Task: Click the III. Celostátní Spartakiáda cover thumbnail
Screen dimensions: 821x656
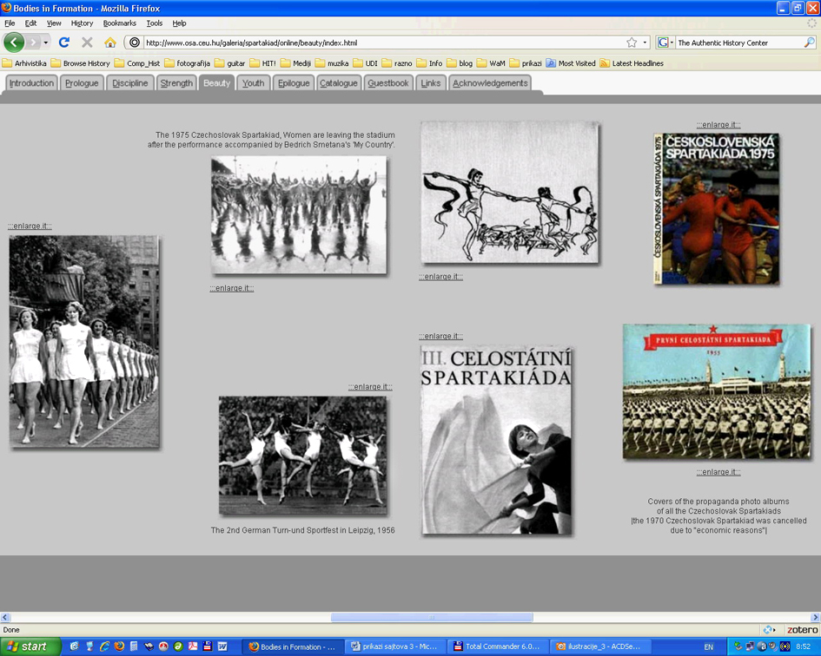Action: coord(496,440)
